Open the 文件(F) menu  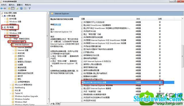tap(4, 5)
